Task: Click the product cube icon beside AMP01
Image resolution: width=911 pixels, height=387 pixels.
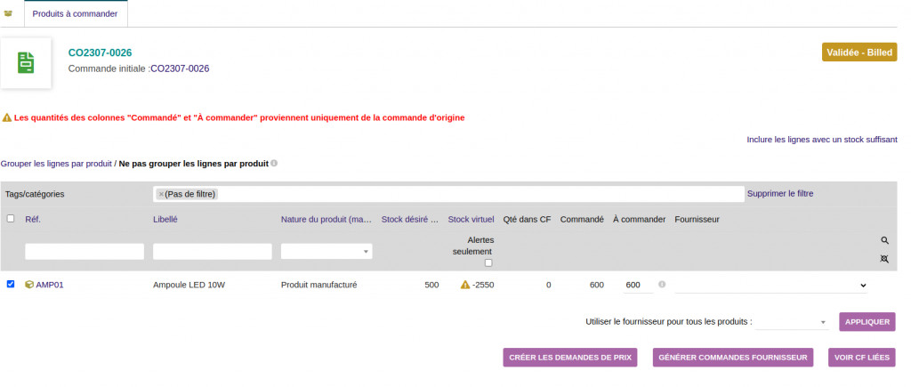Action: coord(29,285)
